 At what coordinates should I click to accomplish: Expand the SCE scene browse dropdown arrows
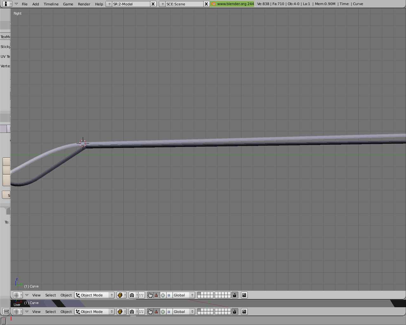tap(162, 4)
